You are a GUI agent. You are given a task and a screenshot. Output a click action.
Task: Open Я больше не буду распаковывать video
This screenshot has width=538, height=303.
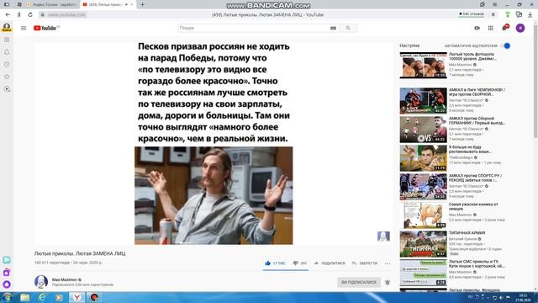[x=424, y=158]
